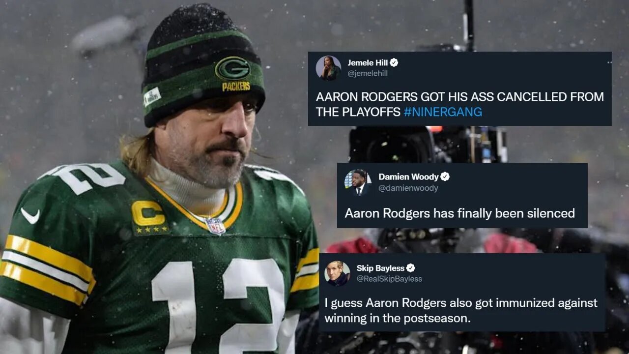Click the verified checkmark beside Skip Bayless

point(411,268)
